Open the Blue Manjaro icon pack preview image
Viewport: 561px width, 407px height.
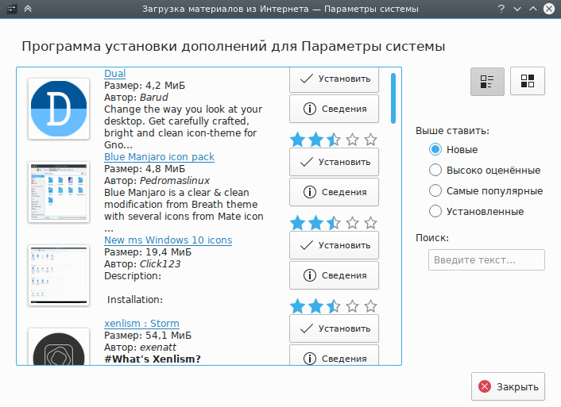click(x=59, y=191)
